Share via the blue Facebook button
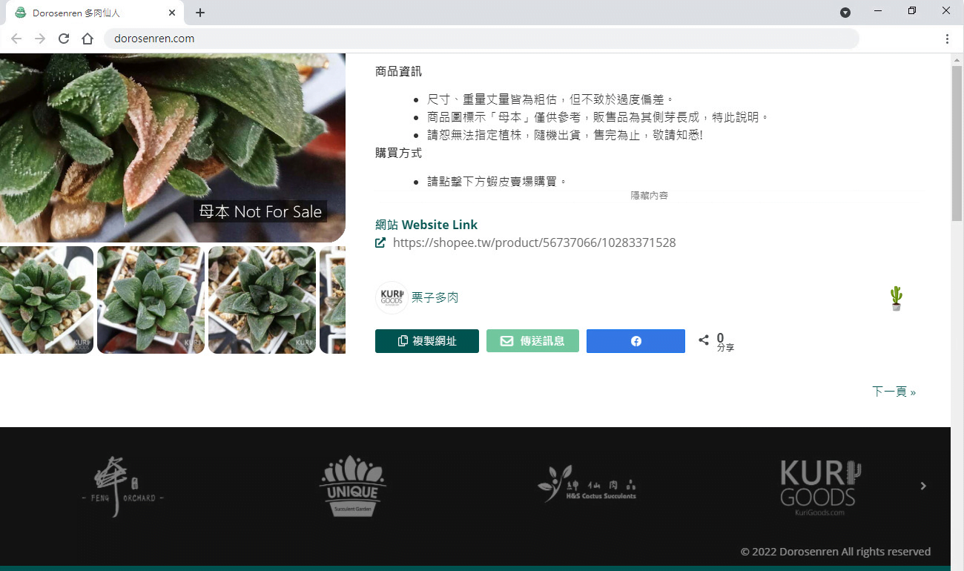 [635, 341]
